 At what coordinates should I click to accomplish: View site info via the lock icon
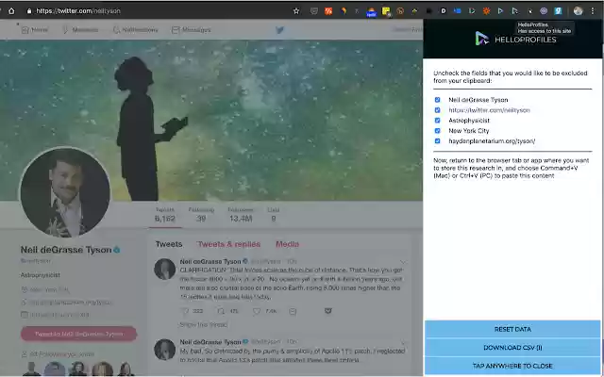(x=29, y=11)
